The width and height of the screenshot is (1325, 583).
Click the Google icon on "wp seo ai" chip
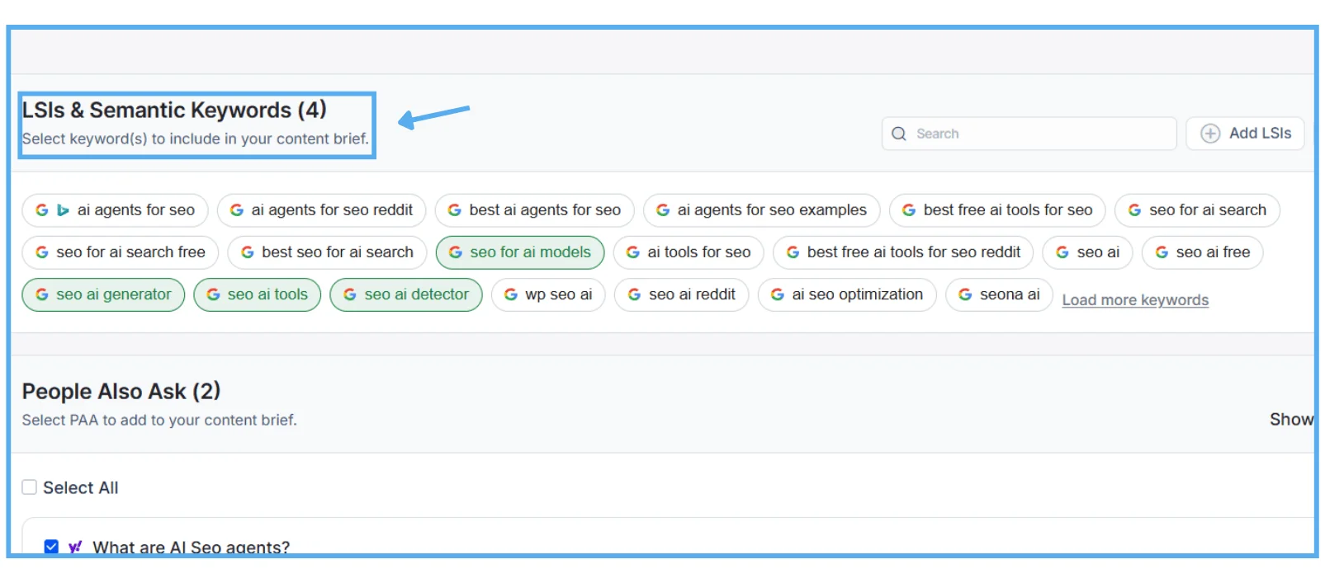510,294
